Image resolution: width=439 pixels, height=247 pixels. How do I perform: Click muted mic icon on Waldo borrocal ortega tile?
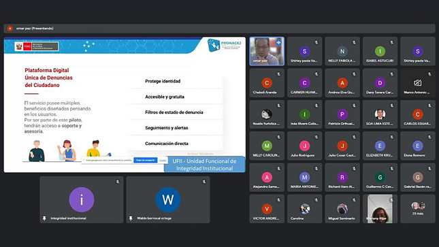tap(204, 182)
